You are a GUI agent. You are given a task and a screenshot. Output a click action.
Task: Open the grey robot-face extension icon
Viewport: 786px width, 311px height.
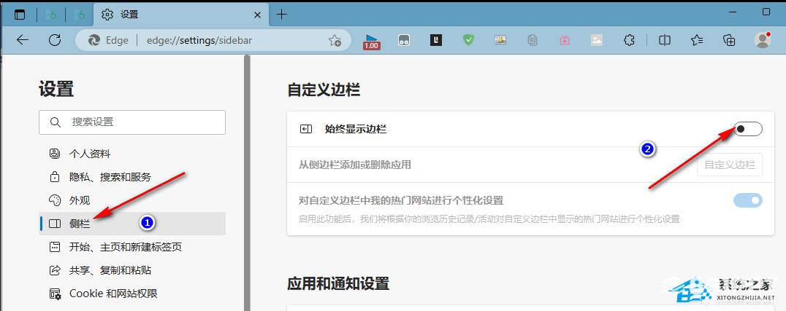[404, 41]
